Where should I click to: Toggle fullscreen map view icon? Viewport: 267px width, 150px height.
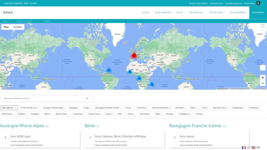click(x=263, y=26)
